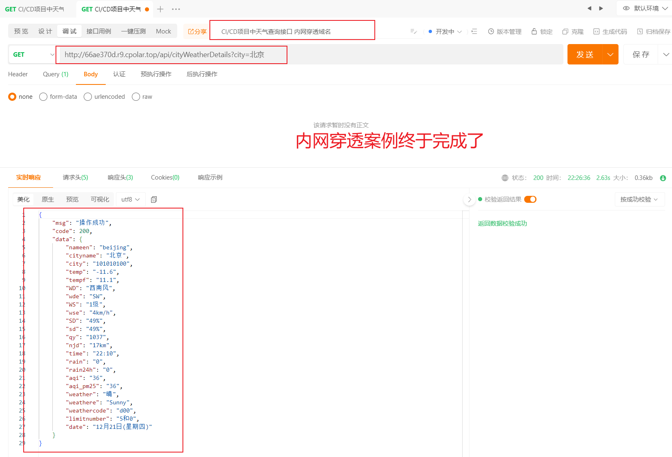Select the raw radio button
Image resolution: width=672 pixels, height=457 pixels.
point(136,97)
